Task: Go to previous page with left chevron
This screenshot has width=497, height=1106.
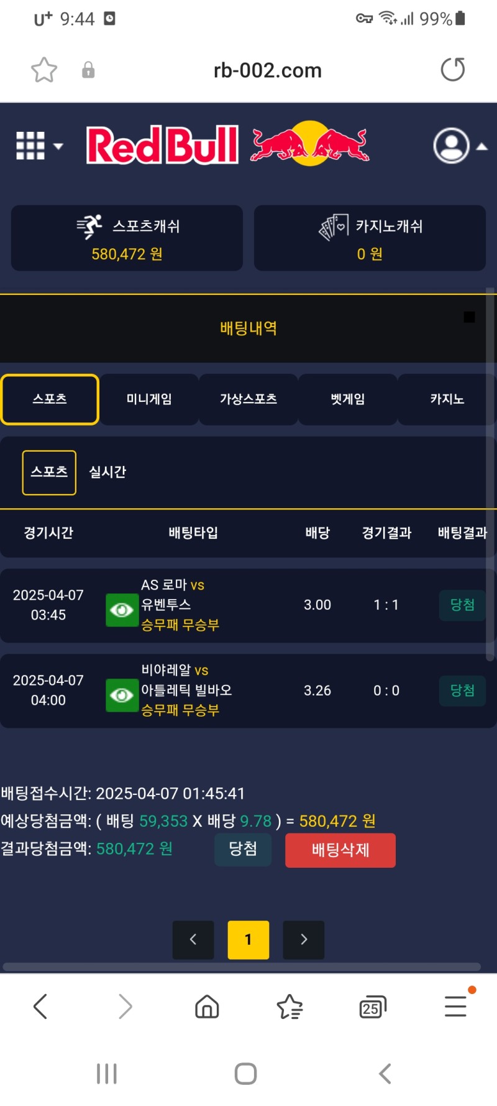Action: coord(193,939)
